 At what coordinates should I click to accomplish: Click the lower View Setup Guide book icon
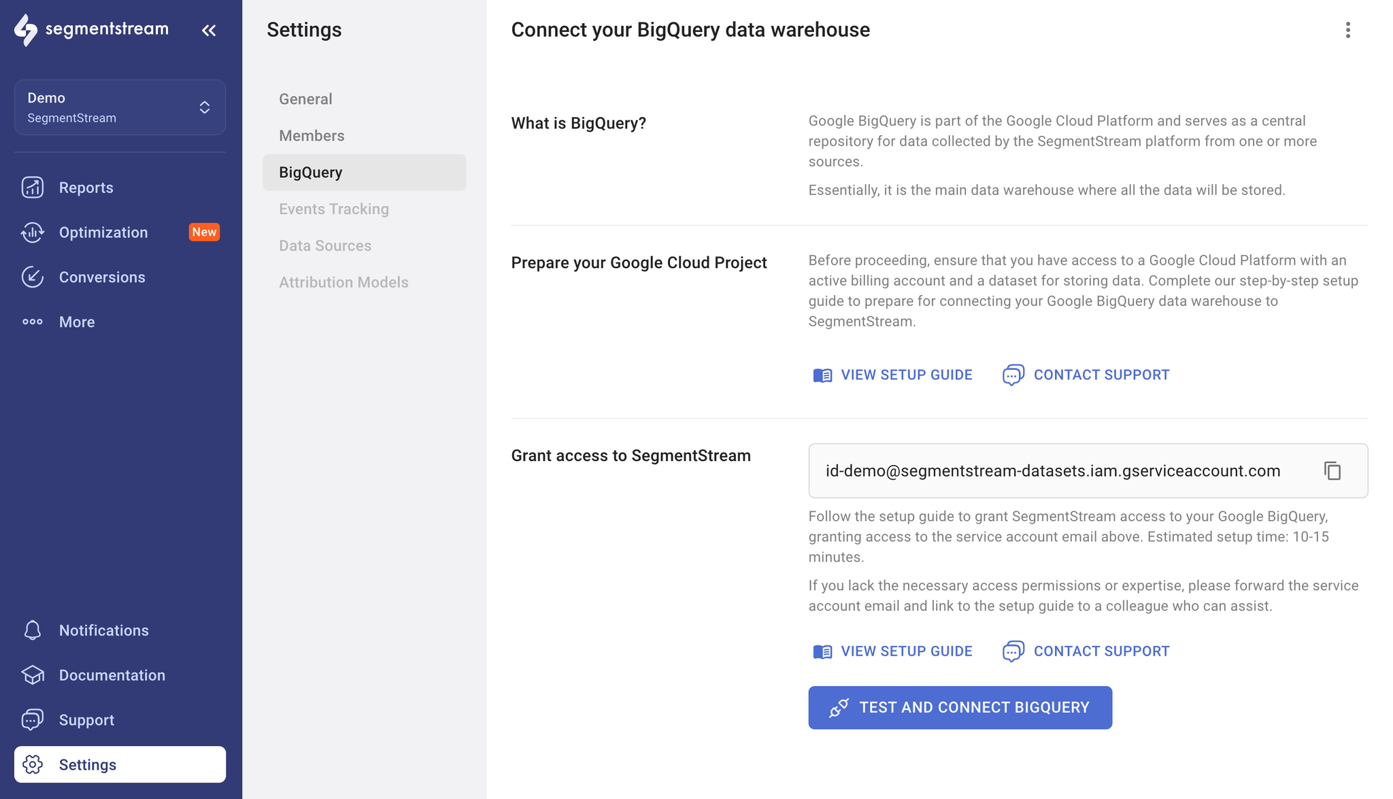click(822, 651)
